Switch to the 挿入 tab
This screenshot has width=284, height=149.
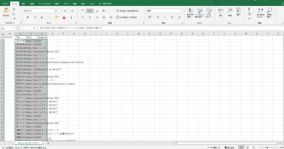tap(24, 4)
